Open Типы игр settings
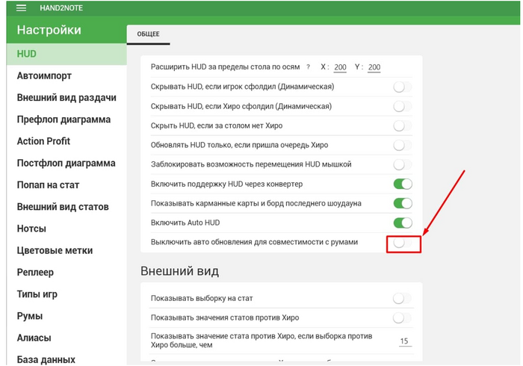Image resolution: width=523 pixels, height=366 pixels. [66, 294]
